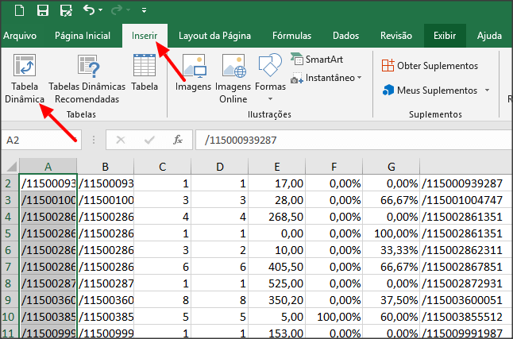Select column G header
The height and width of the screenshot is (339, 513).
pos(391,167)
